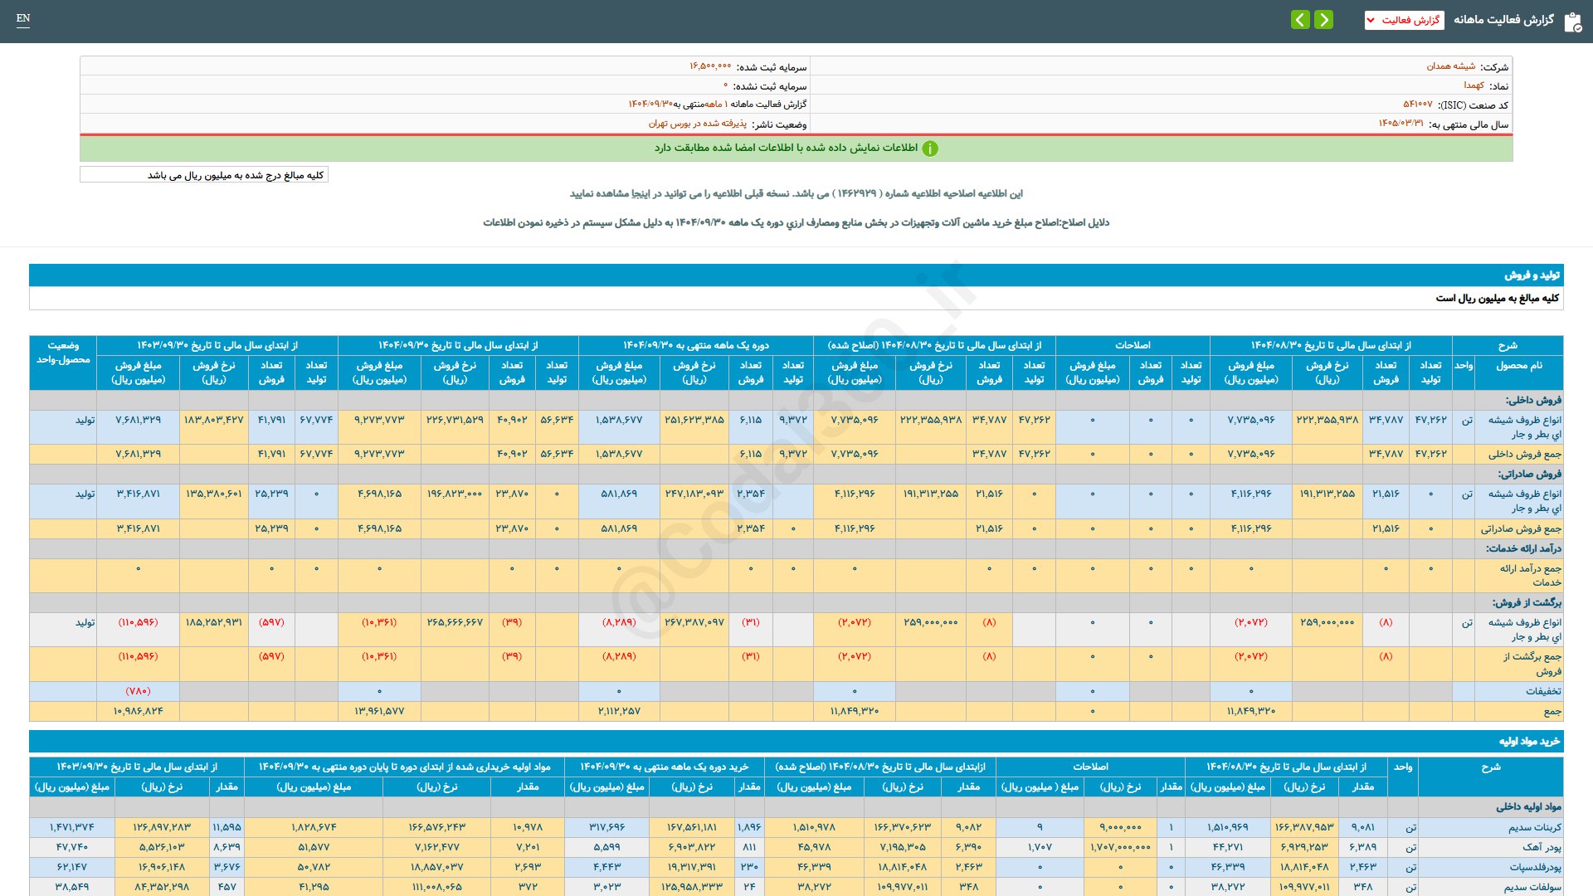The width and height of the screenshot is (1593, 896).
Task: Open the previous notice via the اینجا link
Action: (x=641, y=193)
